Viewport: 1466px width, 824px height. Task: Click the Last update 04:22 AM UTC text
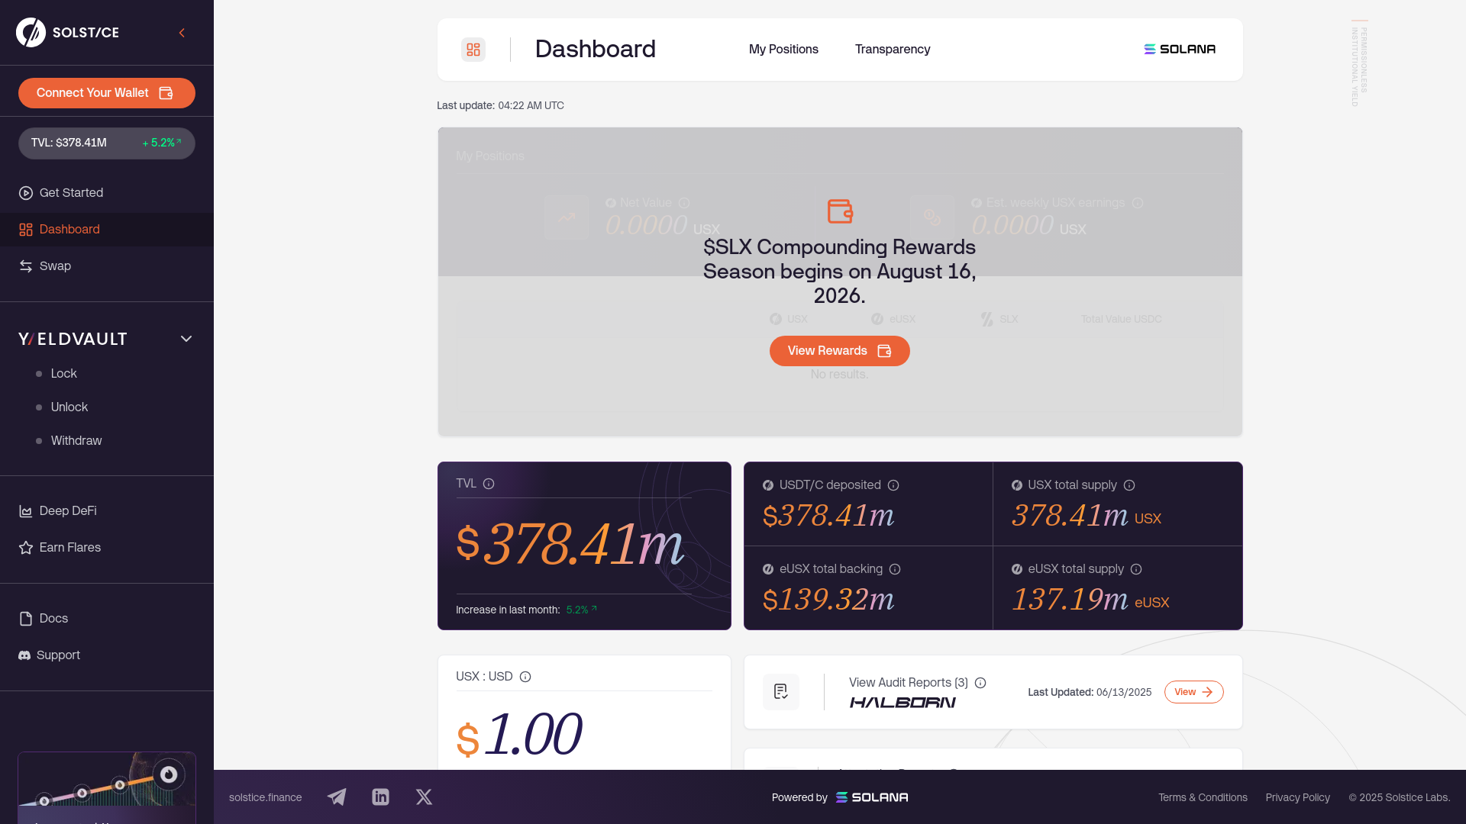[500, 106]
